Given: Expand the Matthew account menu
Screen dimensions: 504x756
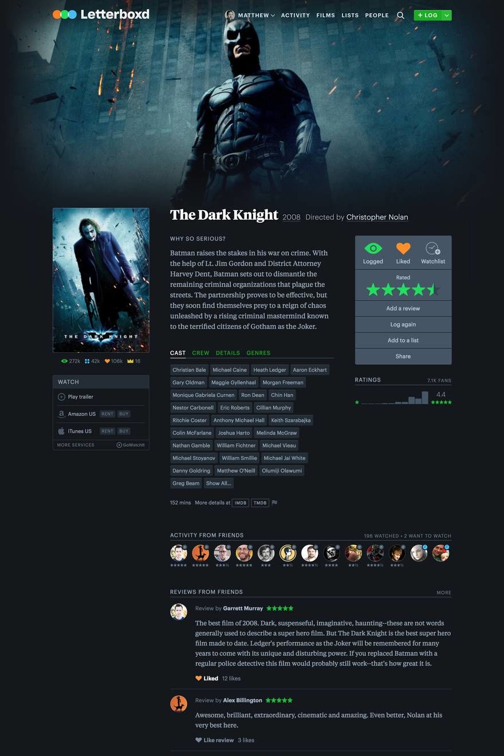Looking at the screenshot, I should [x=250, y=15].
